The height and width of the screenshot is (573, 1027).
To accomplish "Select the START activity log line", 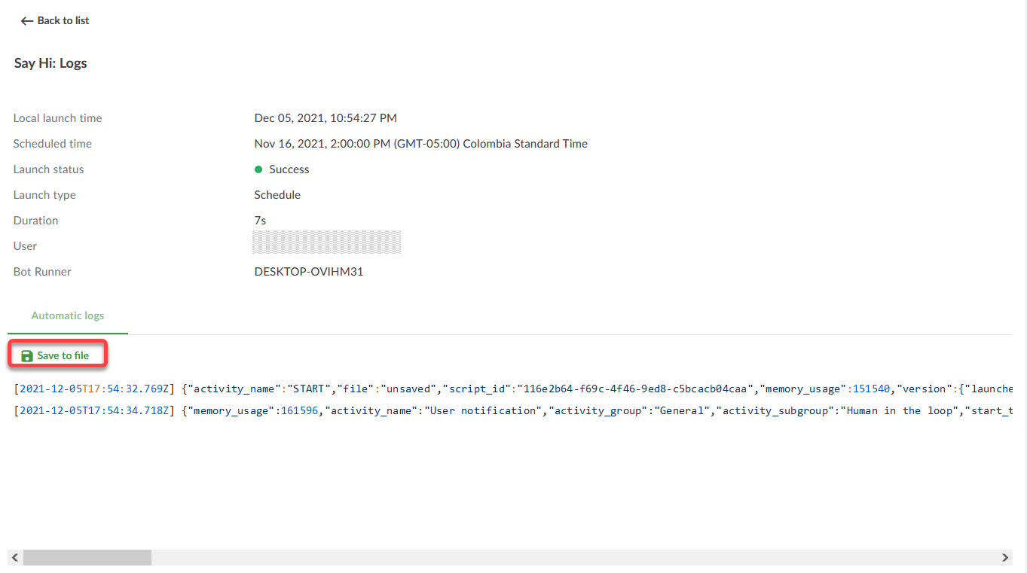I will (513, 389).
